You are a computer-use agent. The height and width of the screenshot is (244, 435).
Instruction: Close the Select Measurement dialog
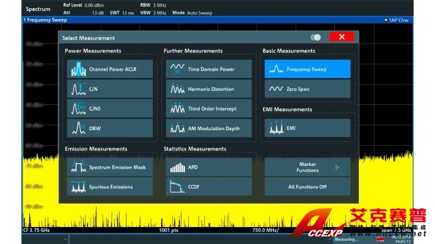pos(342,37)
